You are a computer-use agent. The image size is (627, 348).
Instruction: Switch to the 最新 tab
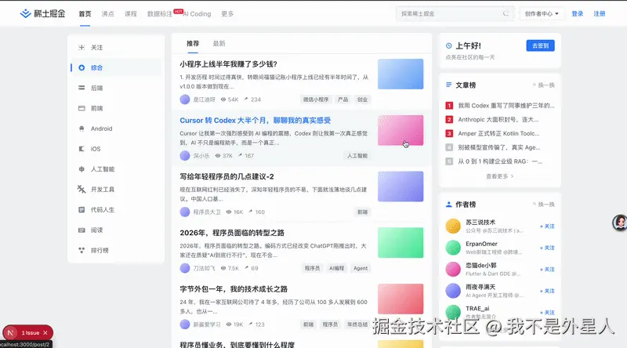point(219,43)
